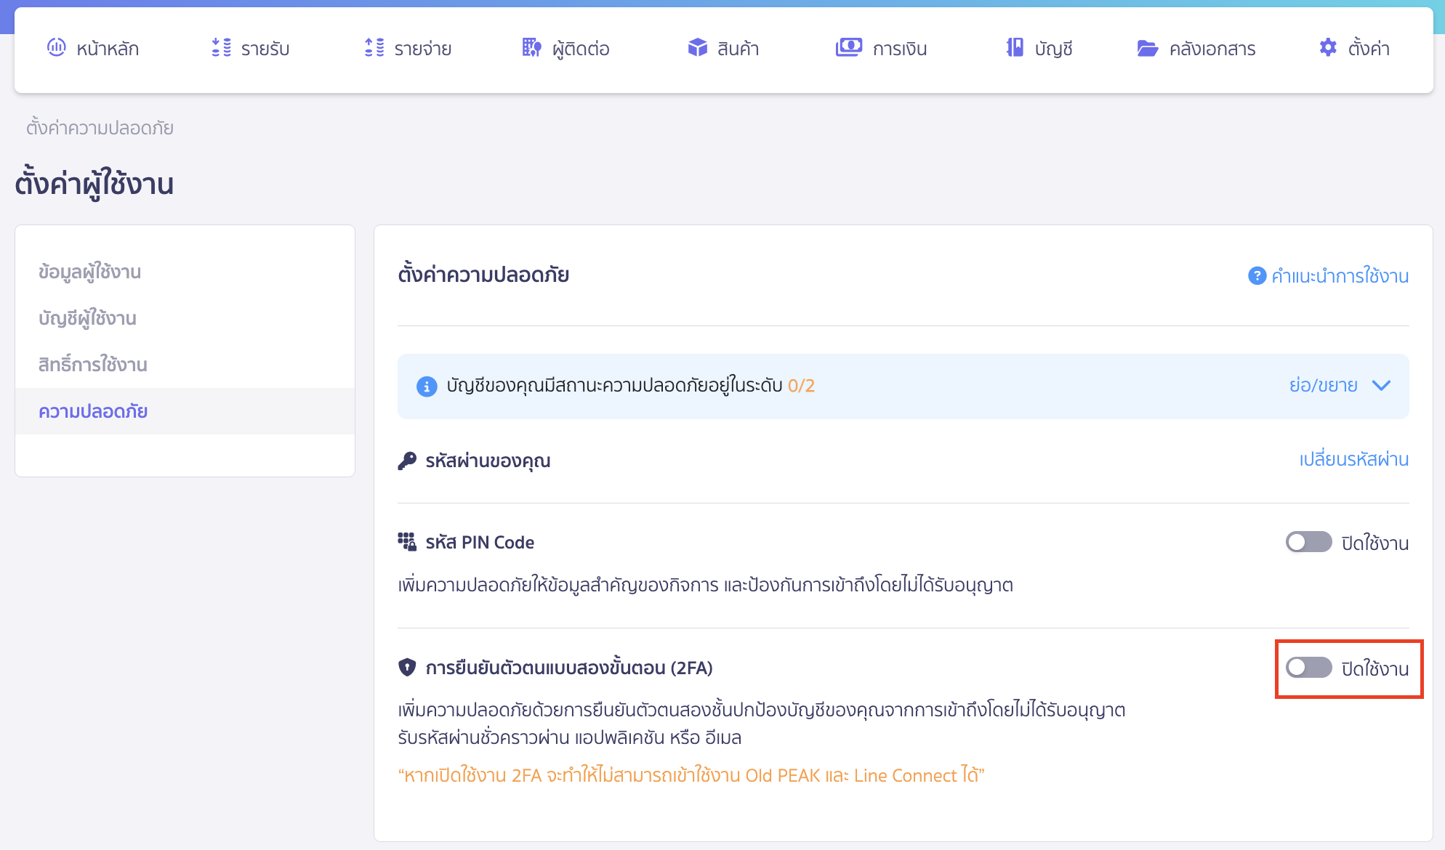Click the chevron next to ย่อ/ขยาย

(x=1381, y=386)
